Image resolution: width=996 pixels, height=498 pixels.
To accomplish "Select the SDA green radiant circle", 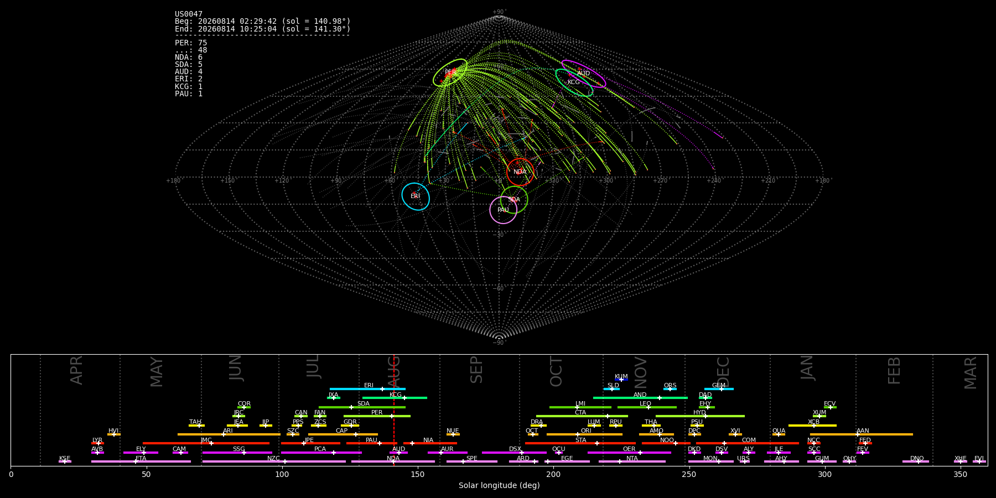I will [514, 200].
